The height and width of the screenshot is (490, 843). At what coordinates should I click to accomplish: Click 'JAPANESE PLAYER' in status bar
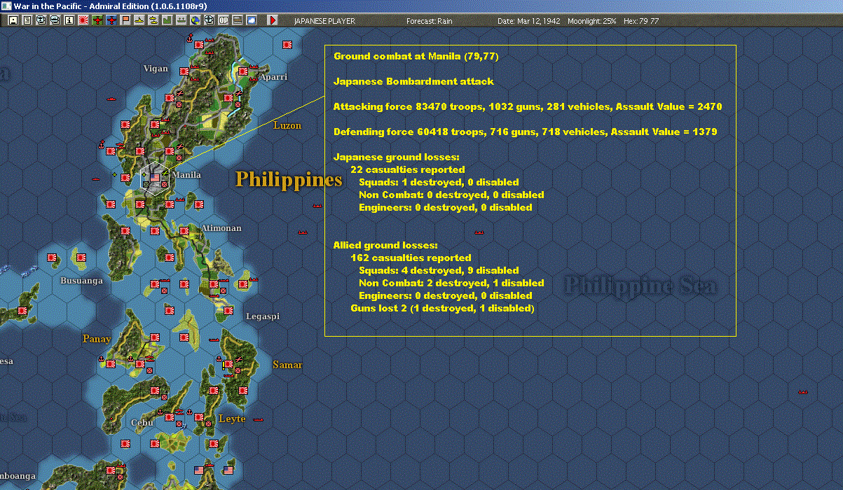[x=324, y=21]
